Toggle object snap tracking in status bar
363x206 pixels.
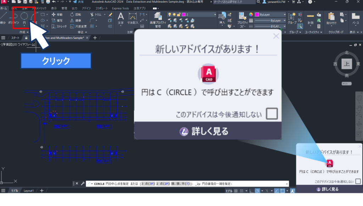point(277,191)
